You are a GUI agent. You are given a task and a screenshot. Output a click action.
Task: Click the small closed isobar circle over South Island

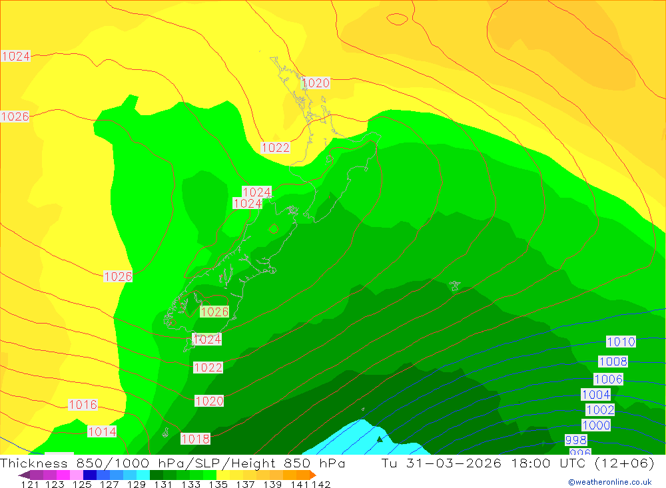tap(274, 229)
